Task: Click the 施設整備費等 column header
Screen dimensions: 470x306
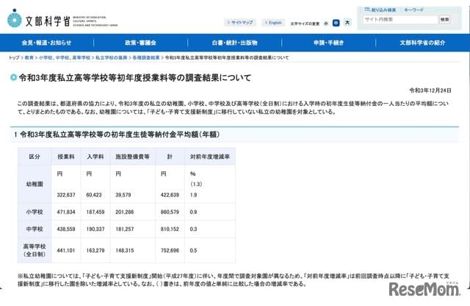Action: tap(132, 157)
